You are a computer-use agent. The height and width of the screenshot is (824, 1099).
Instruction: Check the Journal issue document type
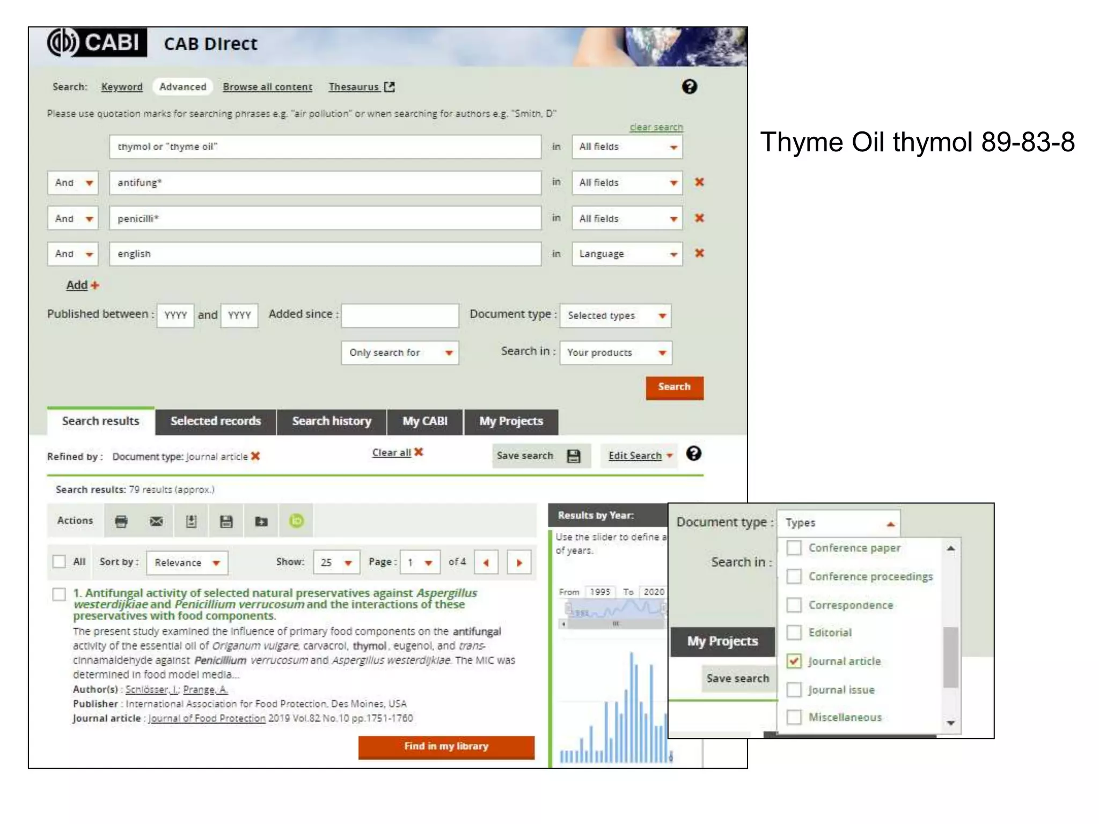coord(794,689)
